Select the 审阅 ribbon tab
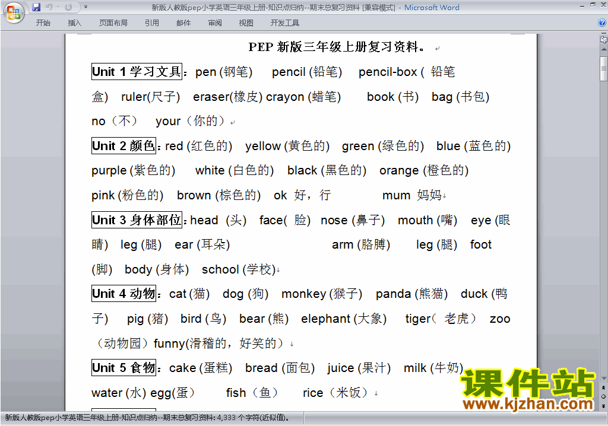This screenshot has height=426, width=608. pyautogui.click(x=215, y=23)
